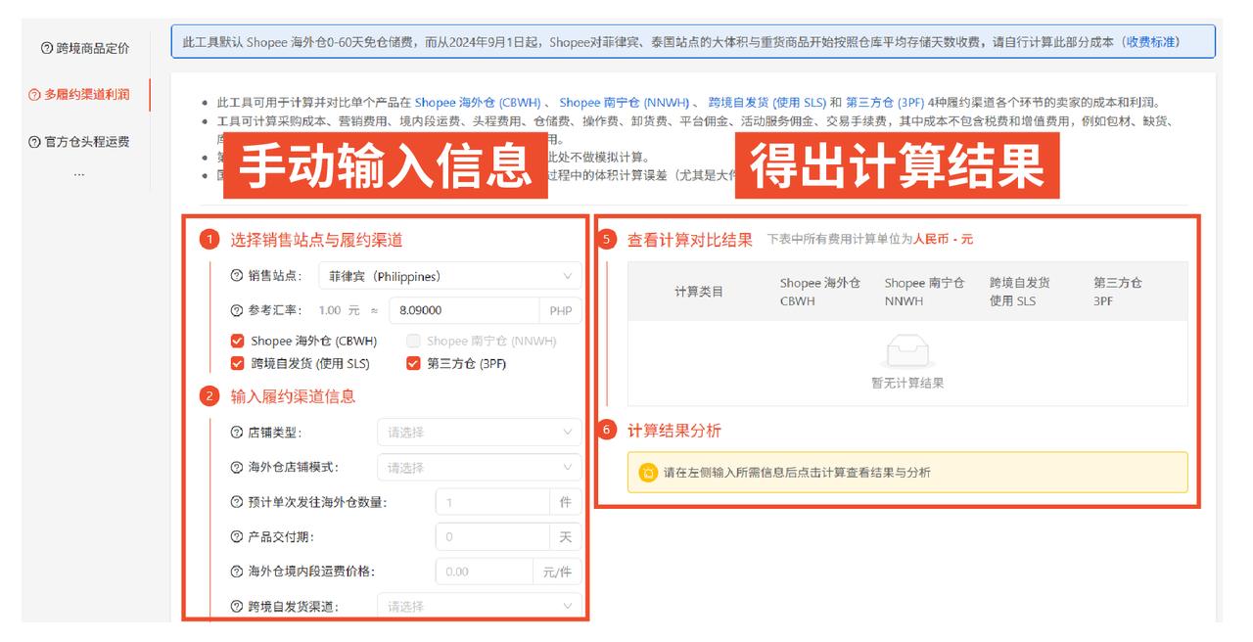Click the help icon next to 官方仓头程运费
Screen dimensions: 1253x642
coord(34,142)
